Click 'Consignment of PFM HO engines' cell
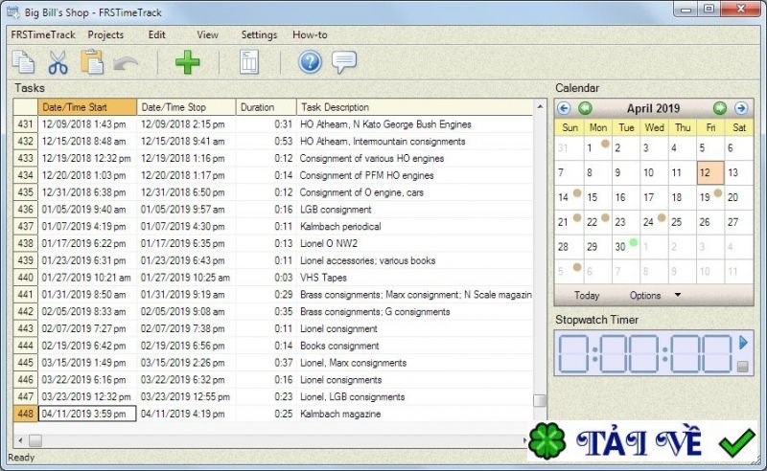The height and width of the screenshot is (471, 767). pos(414,175)
